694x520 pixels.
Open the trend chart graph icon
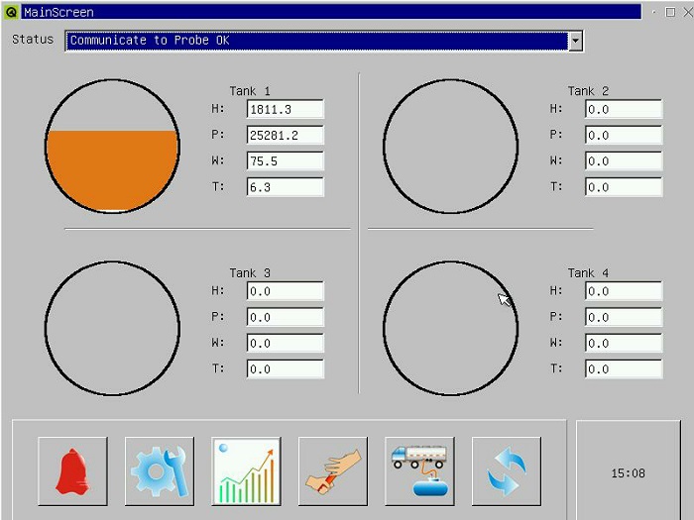246,471
